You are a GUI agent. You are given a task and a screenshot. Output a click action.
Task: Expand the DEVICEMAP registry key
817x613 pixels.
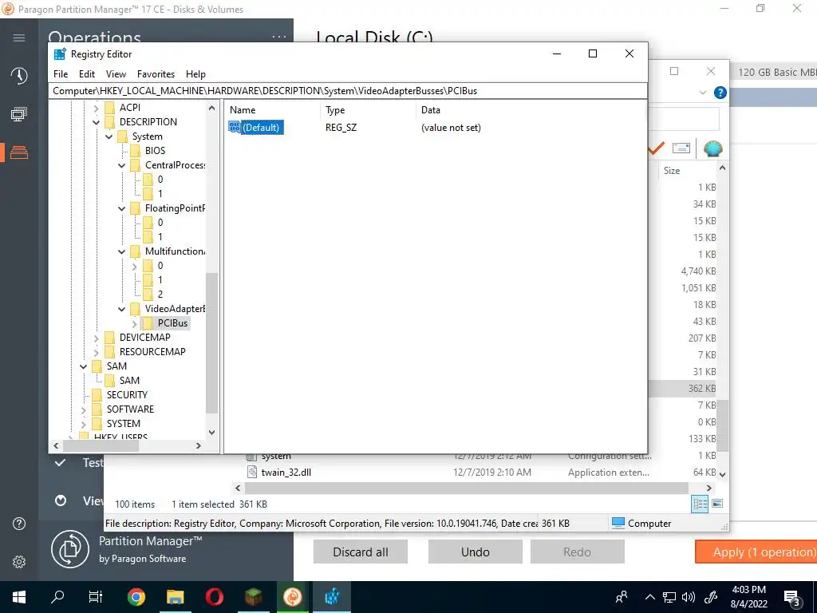(96, 338)
